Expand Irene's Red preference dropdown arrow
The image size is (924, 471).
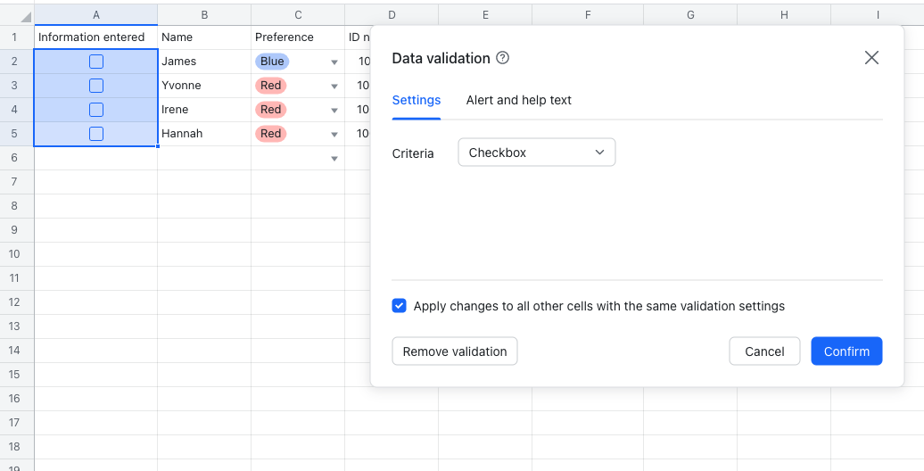334,111
